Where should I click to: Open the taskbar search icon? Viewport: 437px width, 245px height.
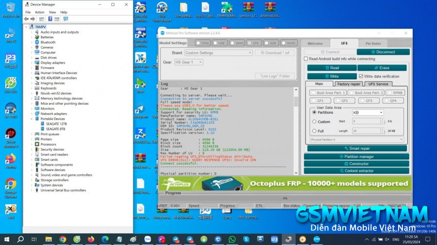(x=20, y=239)
